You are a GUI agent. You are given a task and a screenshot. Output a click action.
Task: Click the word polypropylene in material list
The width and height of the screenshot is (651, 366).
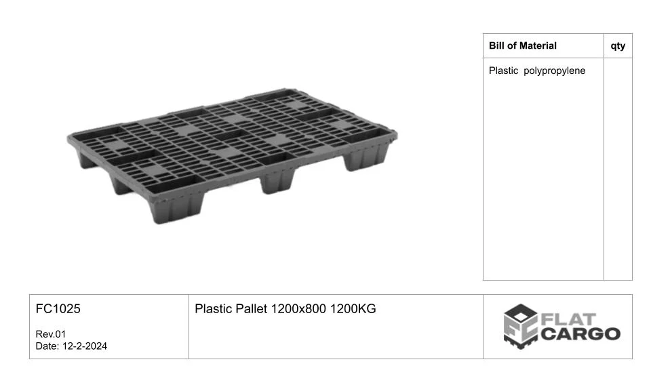554,71
